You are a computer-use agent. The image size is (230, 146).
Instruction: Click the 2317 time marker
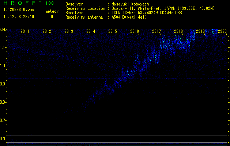pos(157,31)
